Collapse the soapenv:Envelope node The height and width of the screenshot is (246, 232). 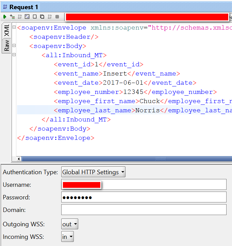(14, 27)
